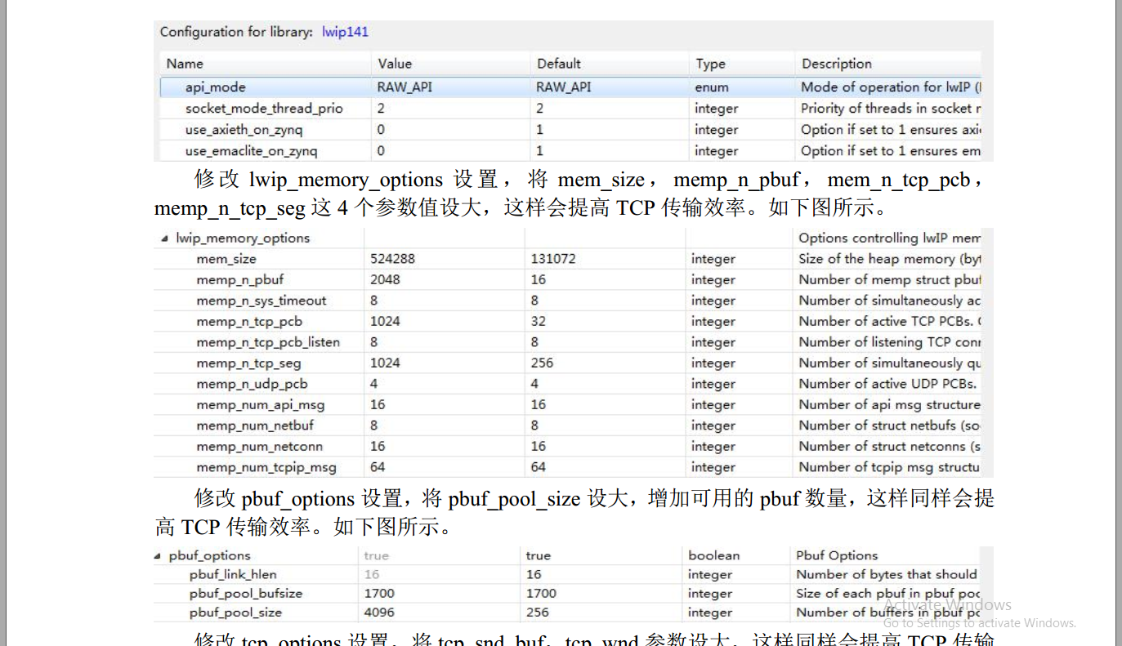Select the memp_n_pbuf row
This screenshot has width=1122, height=646.
tap(240, 280)
